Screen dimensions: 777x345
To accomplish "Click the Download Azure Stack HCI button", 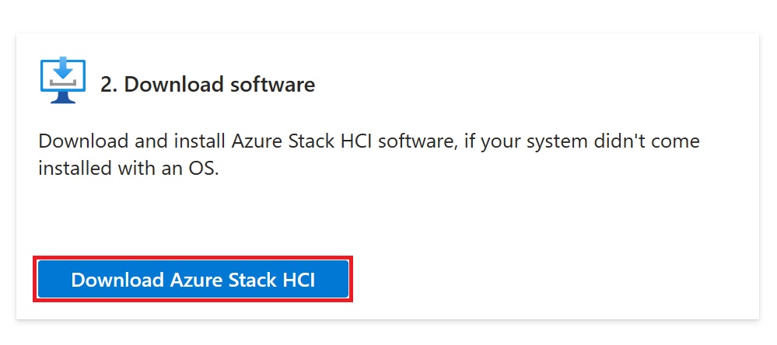I will click(193, 279).
